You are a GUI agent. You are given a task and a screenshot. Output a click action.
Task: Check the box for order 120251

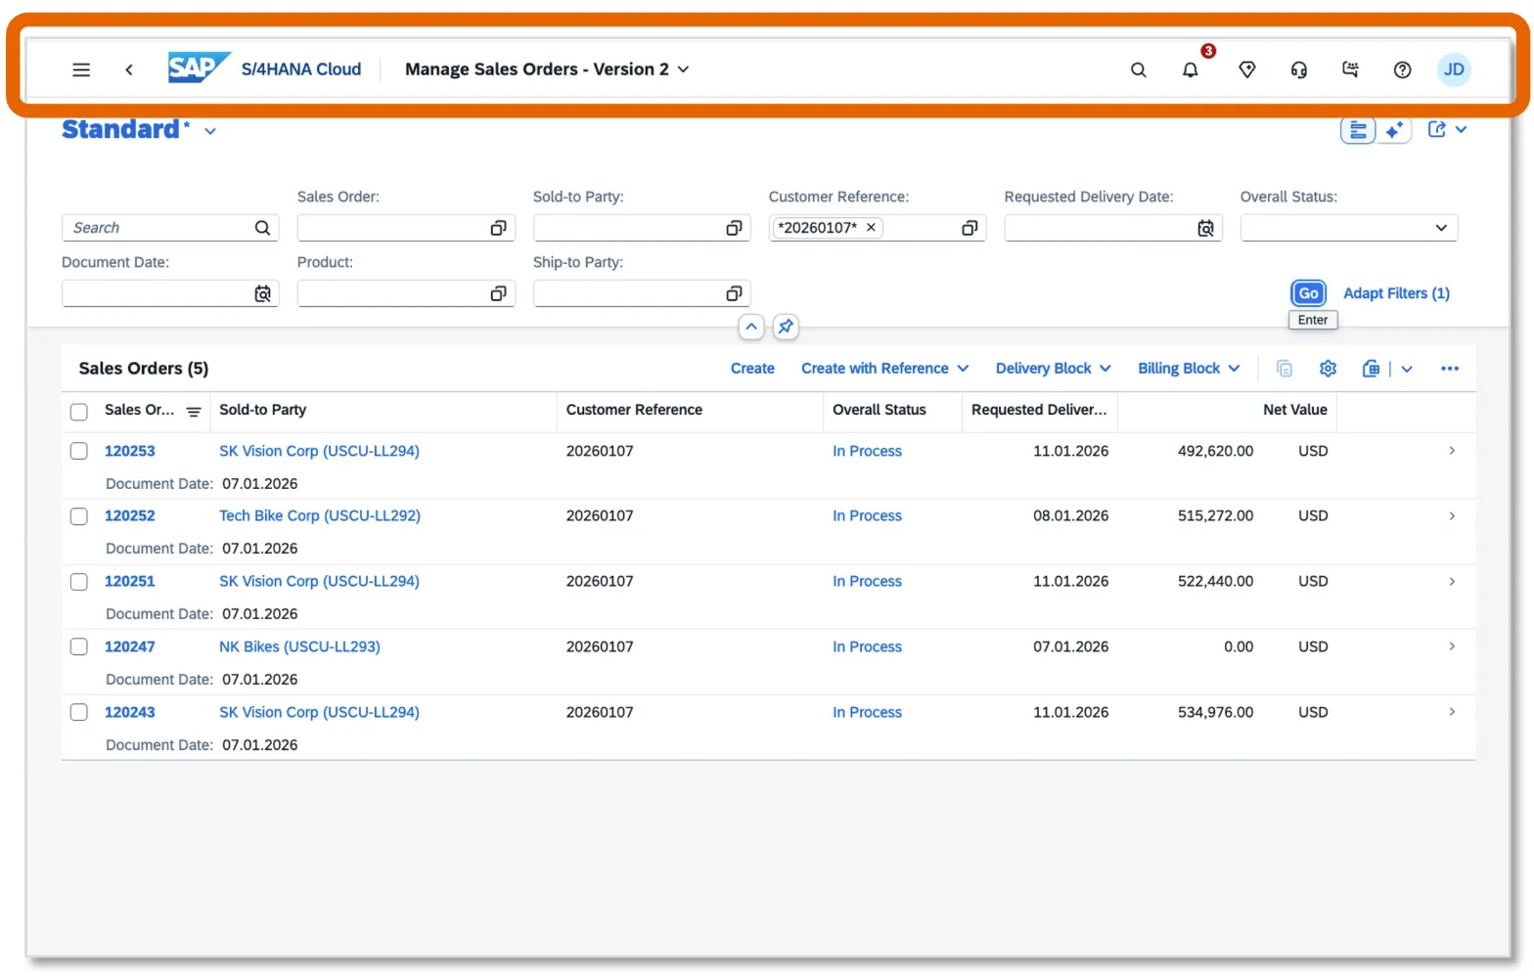pyautogui.click(x=79, y=582)
